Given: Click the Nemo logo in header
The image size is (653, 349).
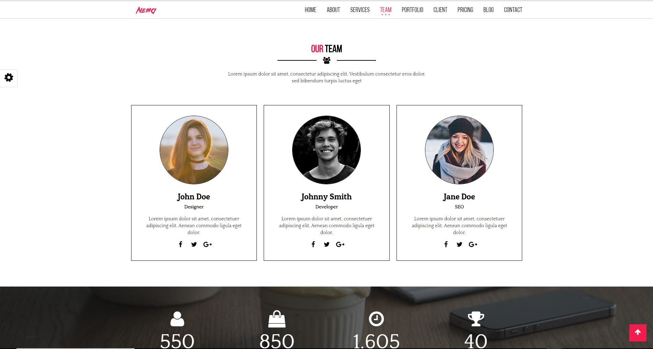Looking at the screenshot, I should [146, 10].
